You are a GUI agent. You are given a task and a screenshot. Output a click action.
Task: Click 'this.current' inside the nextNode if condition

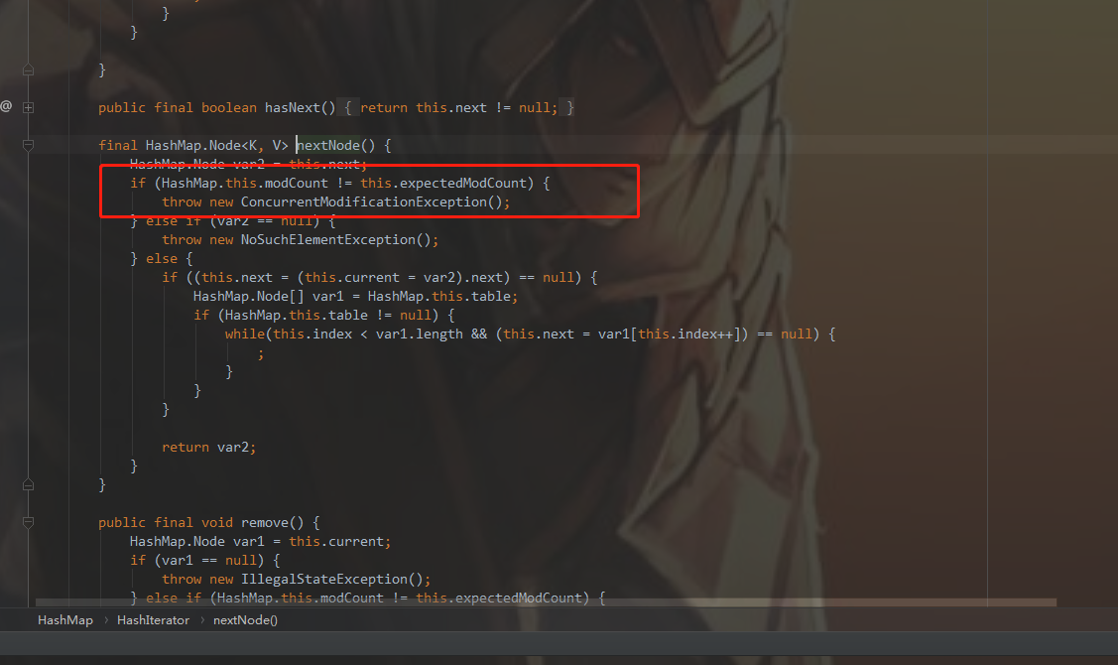point(352,278)
